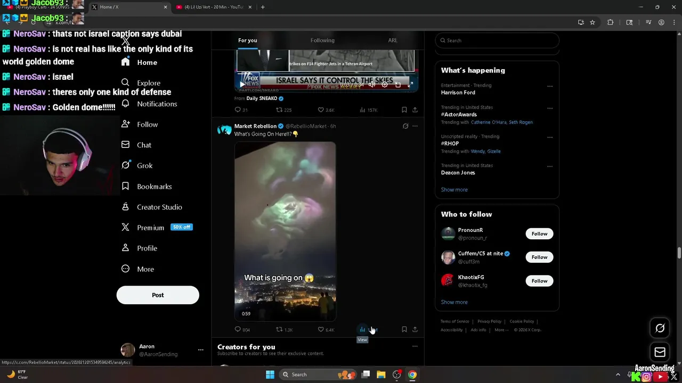The image size is (682, 383).
Task: Play the Fox News video
Action: coord(242,85)
